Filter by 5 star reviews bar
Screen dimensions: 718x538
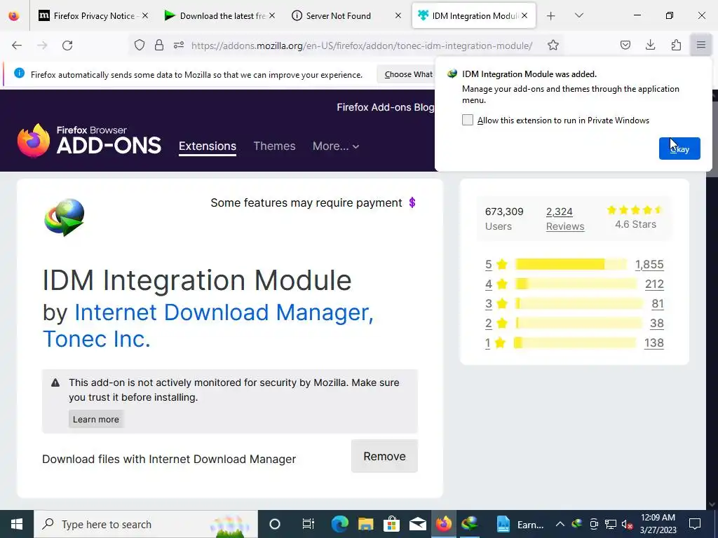click(x=571, y=264)
